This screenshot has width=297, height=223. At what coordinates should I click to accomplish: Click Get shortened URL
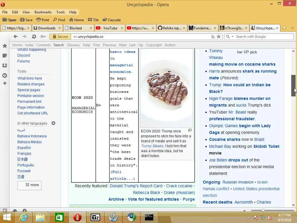pos(32,113)
